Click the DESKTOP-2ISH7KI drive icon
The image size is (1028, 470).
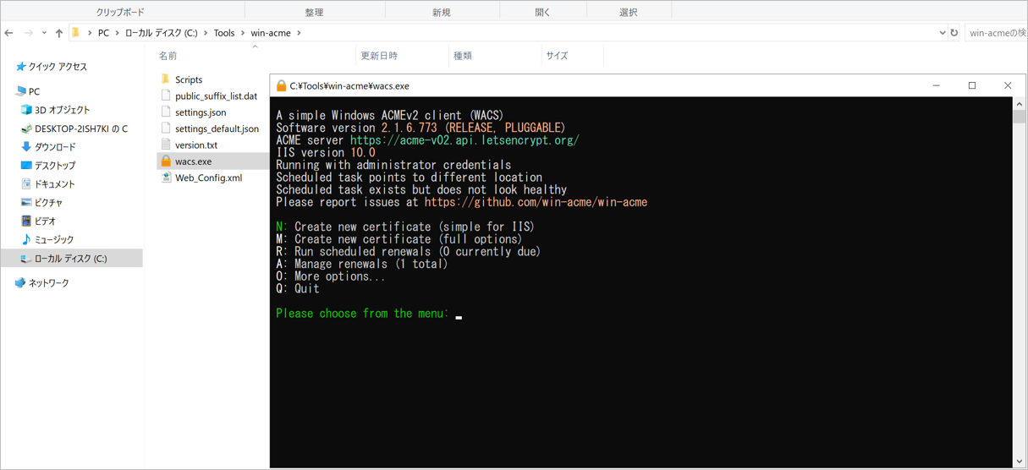pyautogui.click(x=26, y=128)
